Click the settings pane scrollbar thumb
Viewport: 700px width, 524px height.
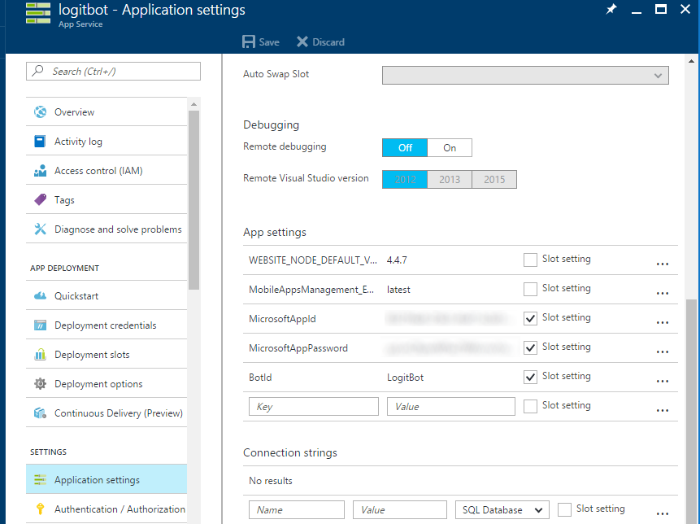coord(691,411)
